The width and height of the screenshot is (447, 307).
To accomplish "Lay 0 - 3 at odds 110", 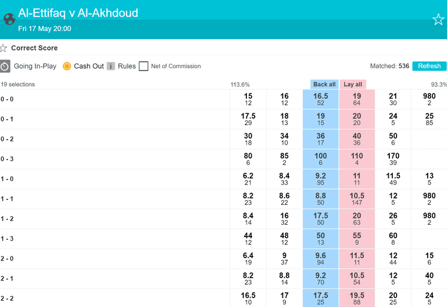I will click(x=357, y=159).
